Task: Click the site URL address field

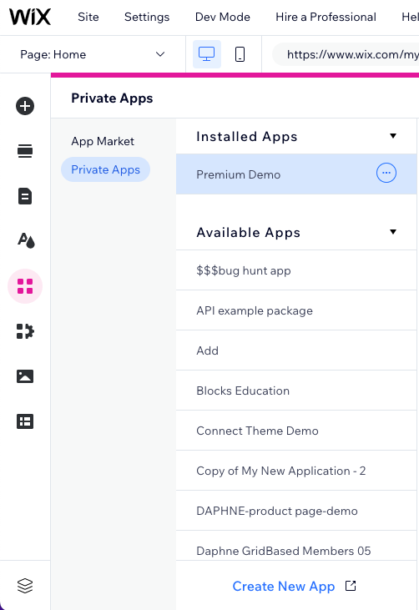Action: (346, 54)
